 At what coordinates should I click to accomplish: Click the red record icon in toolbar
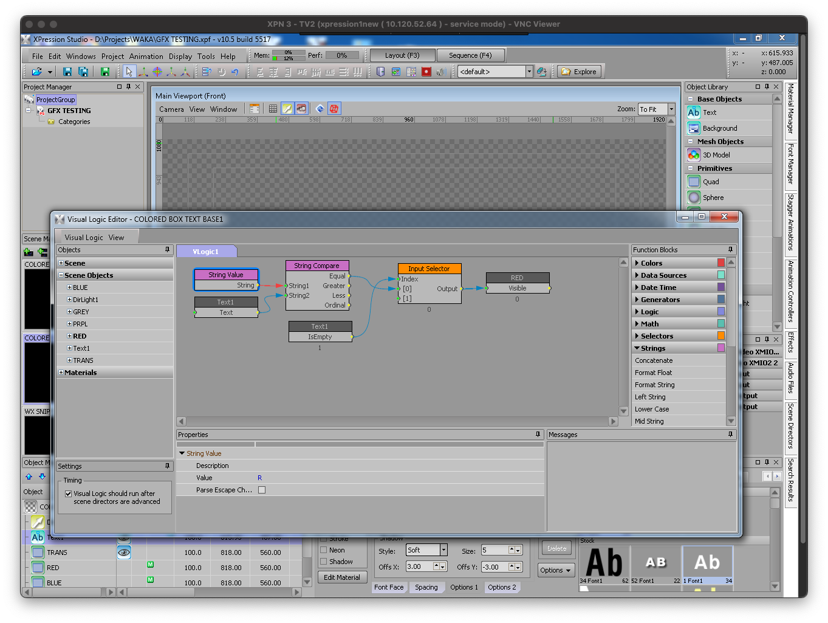point(426,72)
